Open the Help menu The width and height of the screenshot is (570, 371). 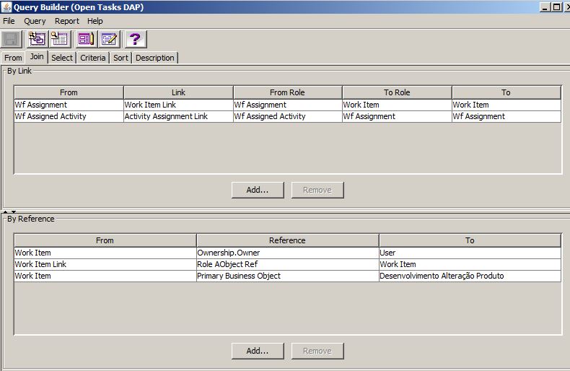[95, 21]
